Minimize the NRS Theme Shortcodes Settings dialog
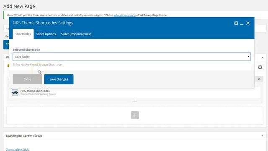The width and height of the screenshot is (268, 151). point(242,24)
